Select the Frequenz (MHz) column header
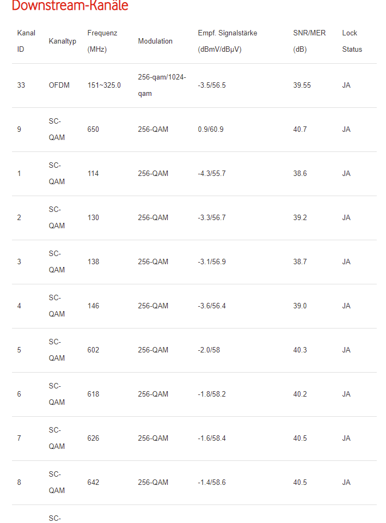386x523 pixels. (102, 41)
